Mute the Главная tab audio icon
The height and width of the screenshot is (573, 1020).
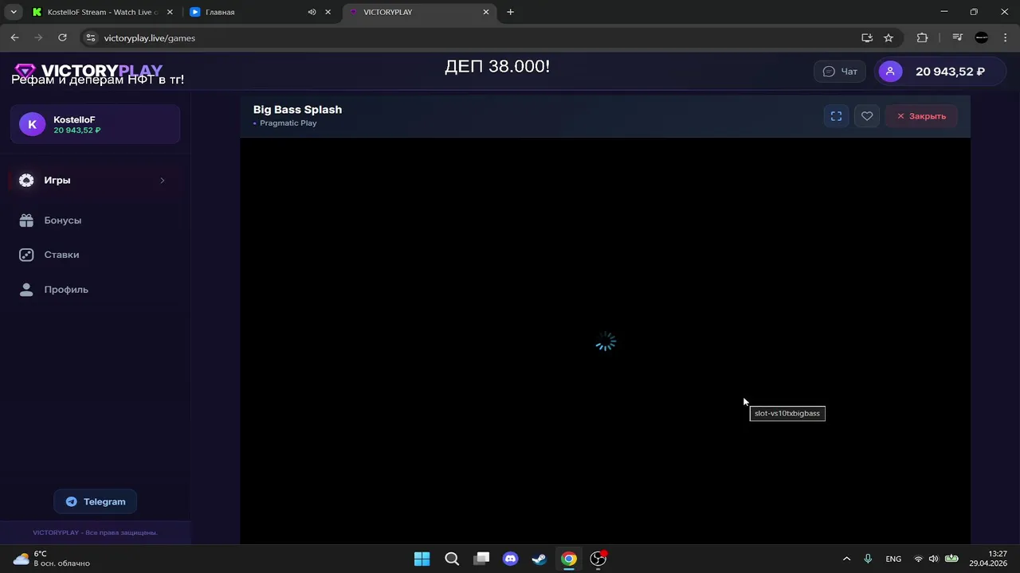click(x=312, y=12)
